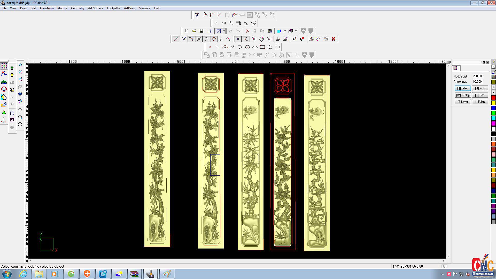
Task: Click the NC toolpath tool icon
Action: click(4, 120)
